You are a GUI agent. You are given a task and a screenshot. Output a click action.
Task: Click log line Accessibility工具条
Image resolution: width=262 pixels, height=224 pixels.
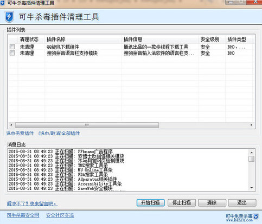(65, 184)
